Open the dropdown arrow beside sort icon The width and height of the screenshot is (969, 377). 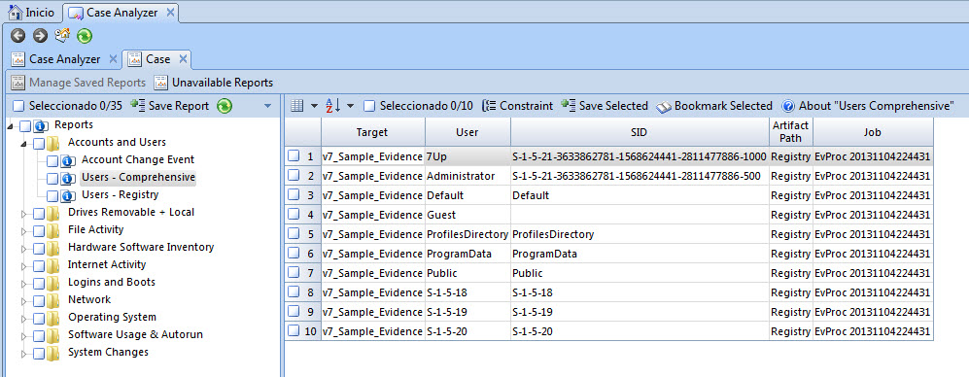351,106
